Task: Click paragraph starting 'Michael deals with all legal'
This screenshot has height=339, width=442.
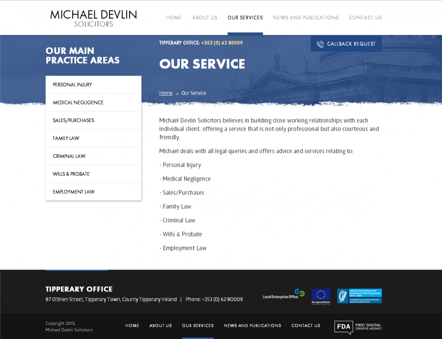Action: tap(256, 151)
